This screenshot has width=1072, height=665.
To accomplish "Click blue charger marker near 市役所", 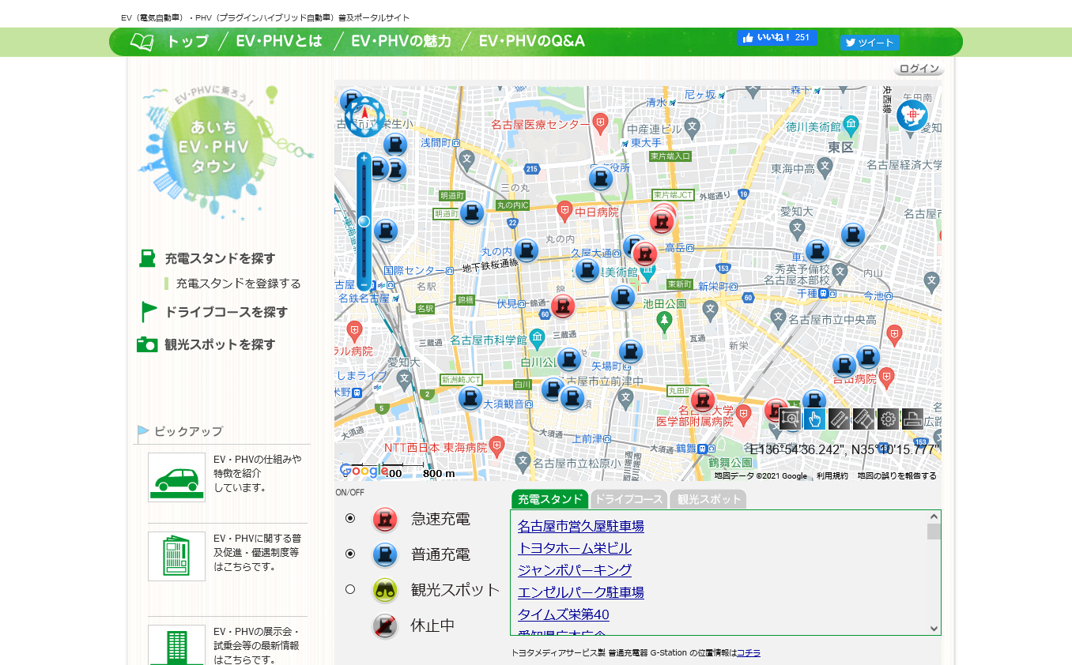I will [601, 178].
